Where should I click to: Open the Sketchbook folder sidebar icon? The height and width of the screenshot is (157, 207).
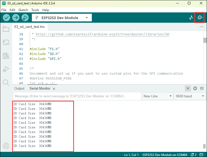[6, 29]
